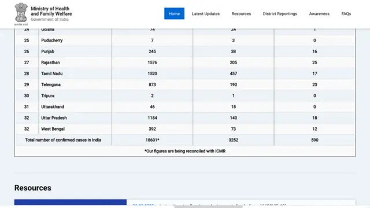Click the horizontal scrollbar at page bottom
The height and width of the screenshot is (208, 370).
[208, 207]
